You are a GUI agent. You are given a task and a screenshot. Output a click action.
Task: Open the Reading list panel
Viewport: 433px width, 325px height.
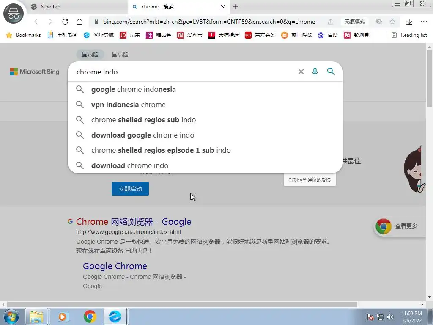(409, 35)
